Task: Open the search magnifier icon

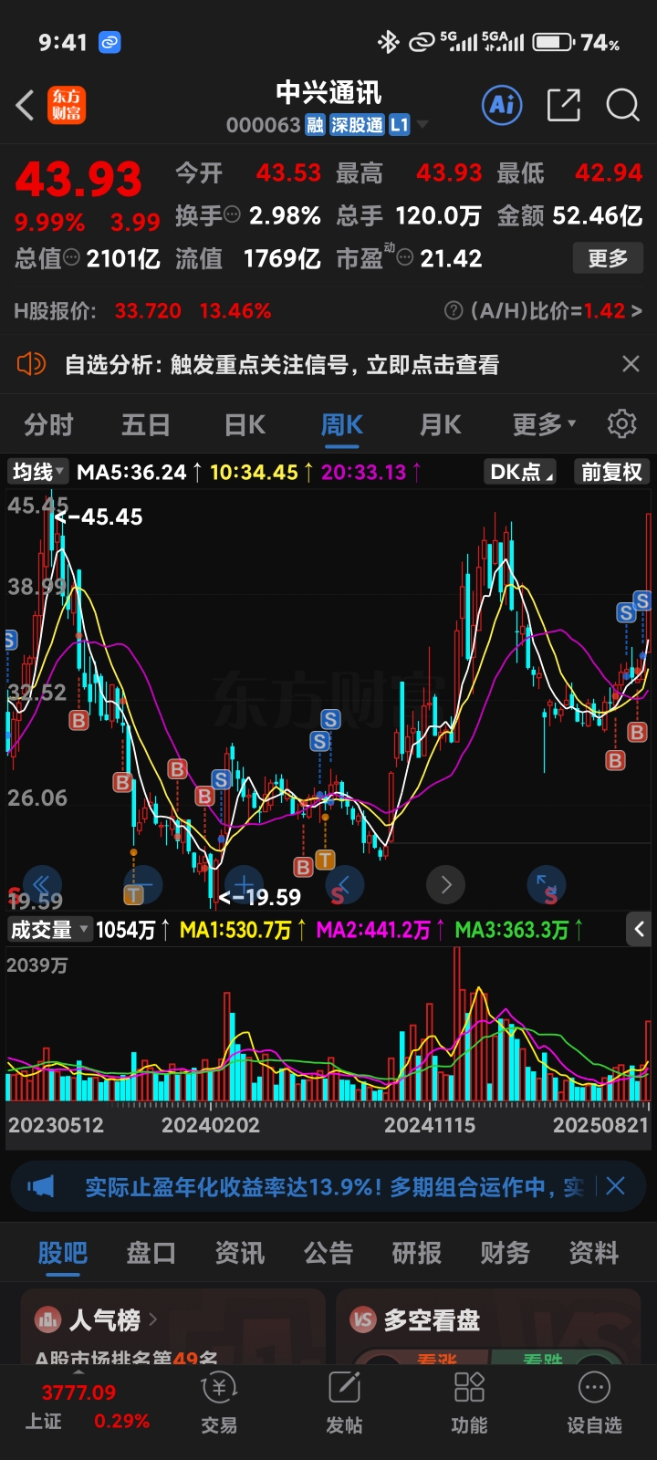Action: coord(623,105)
